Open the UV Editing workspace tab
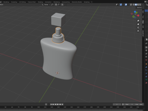The height and width of the screenshot is (111, 148). tap(22, 2)
